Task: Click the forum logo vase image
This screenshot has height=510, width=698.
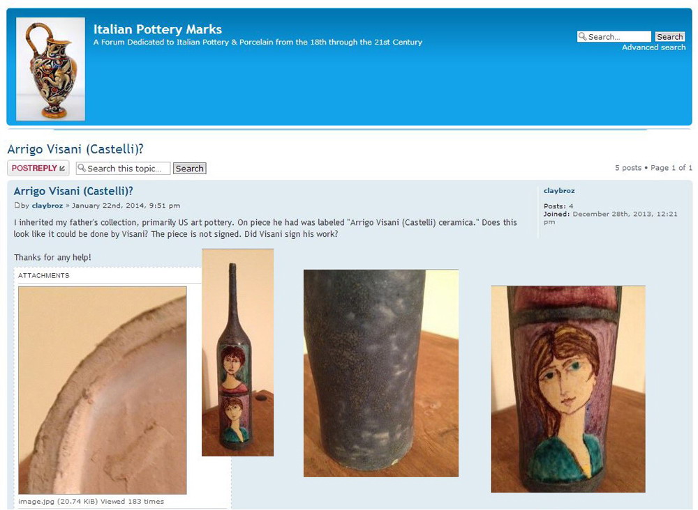Action: (50, 69)
